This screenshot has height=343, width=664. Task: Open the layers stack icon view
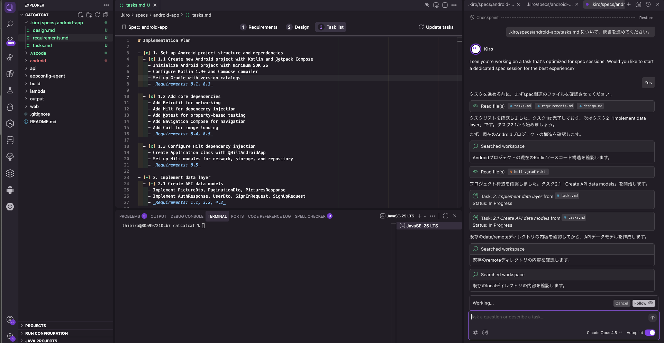tap(10, 173)
